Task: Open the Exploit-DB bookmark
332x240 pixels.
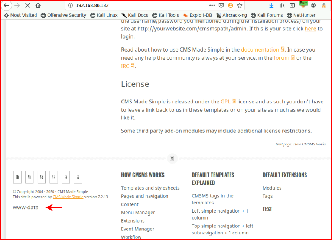Action: (x=198, y=15)
